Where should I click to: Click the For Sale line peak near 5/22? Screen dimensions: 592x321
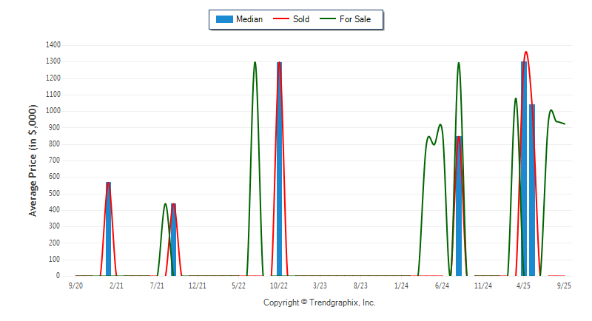[255, 63]
